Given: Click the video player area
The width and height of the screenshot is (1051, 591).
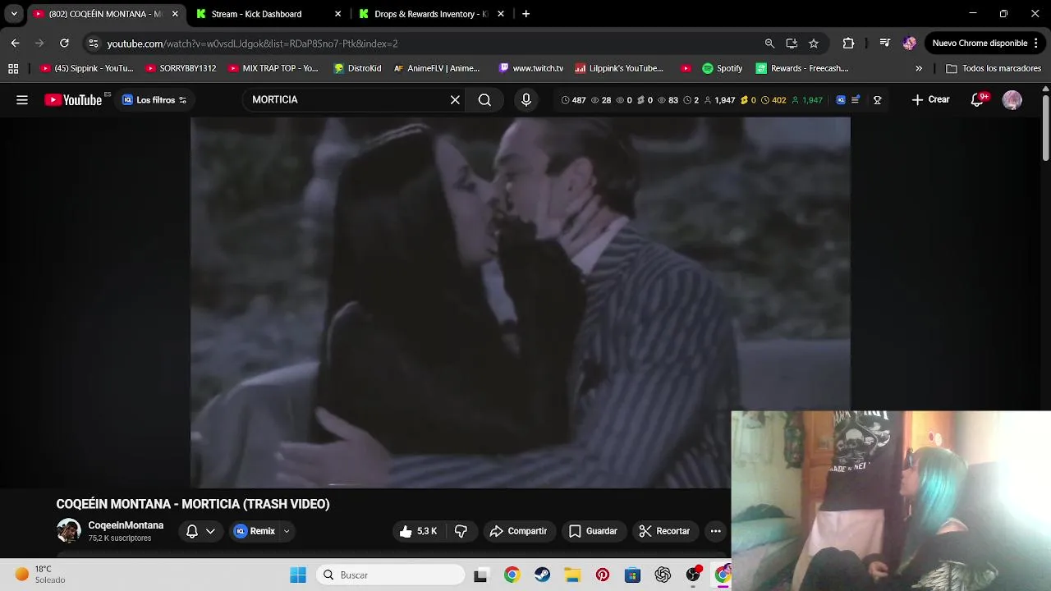Looking at the screenshot, I should [x=521, y=302].
